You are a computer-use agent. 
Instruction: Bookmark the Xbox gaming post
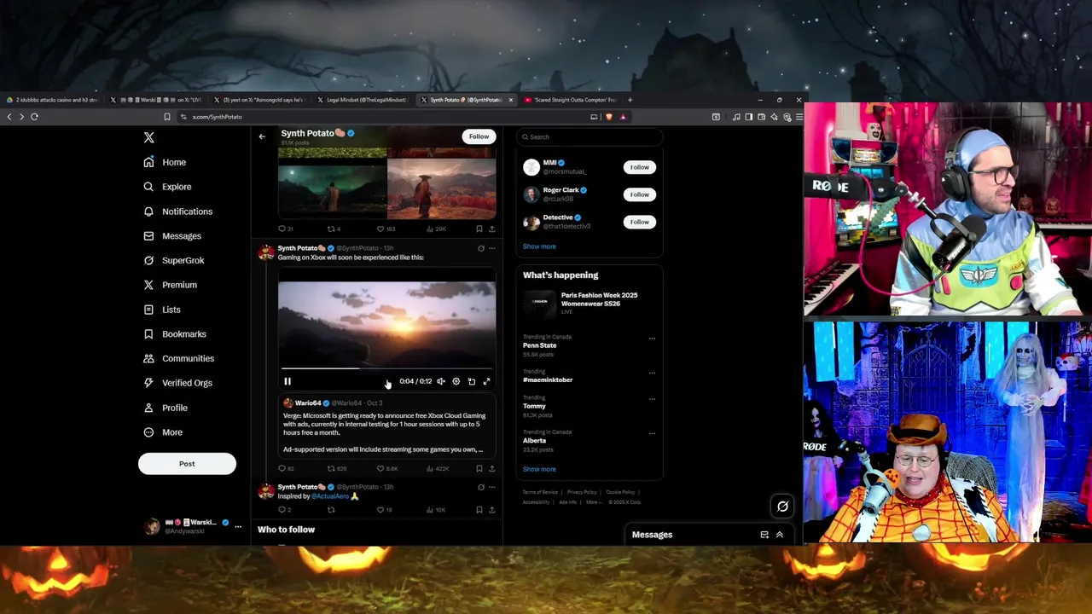pyautogui.click(x=479, y=468)
